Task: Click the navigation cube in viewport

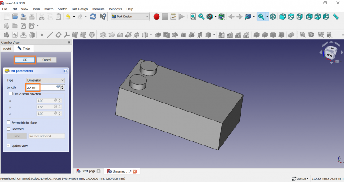Action: coord(329,54)
